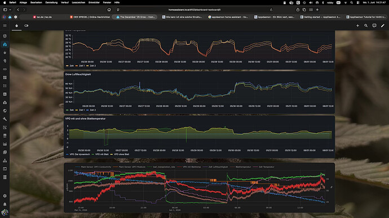Toggle the Safari sidebar

[x=5, y=10]
